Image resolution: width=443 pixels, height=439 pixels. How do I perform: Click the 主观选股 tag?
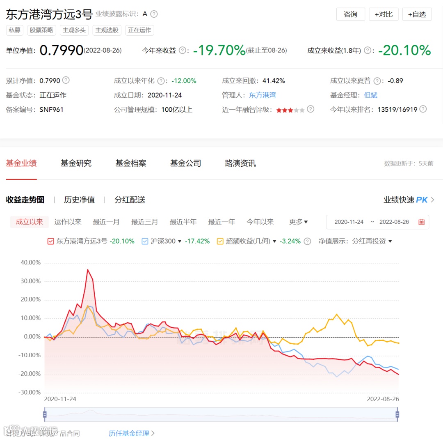click(x=107, y=30)
